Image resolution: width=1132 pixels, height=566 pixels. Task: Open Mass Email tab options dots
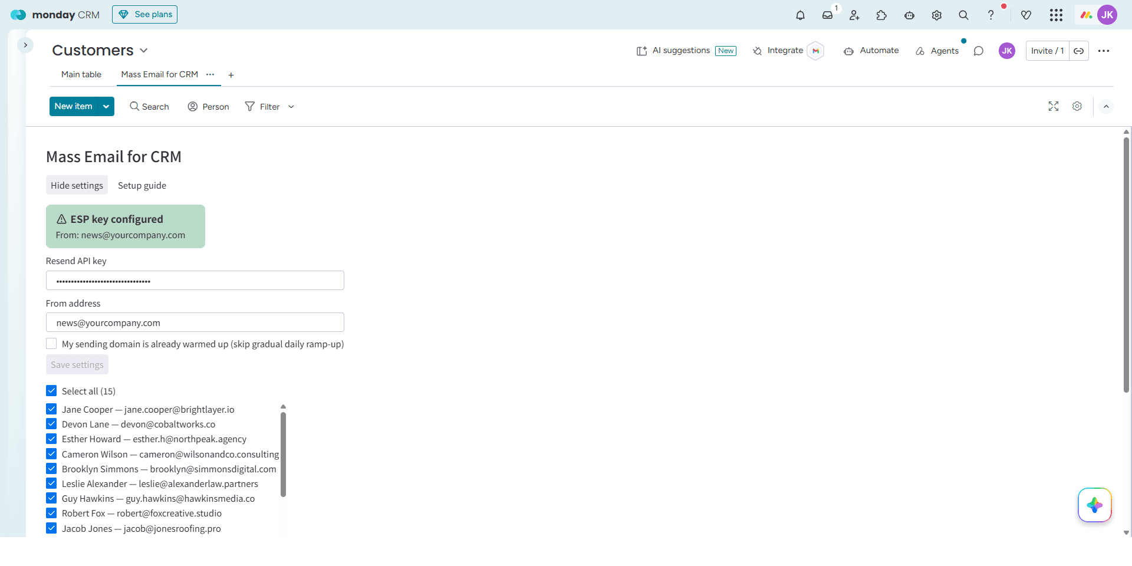[x=210, y=74]
